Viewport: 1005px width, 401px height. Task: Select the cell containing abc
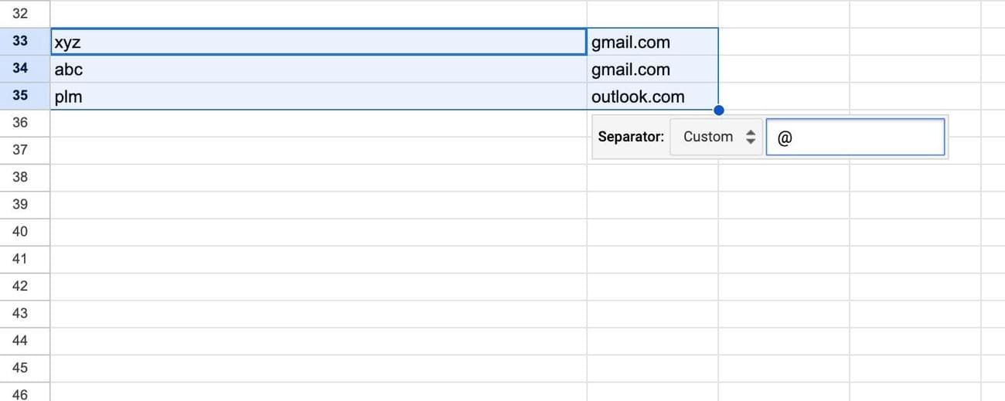pyautogui.click(x=318, y=70)
